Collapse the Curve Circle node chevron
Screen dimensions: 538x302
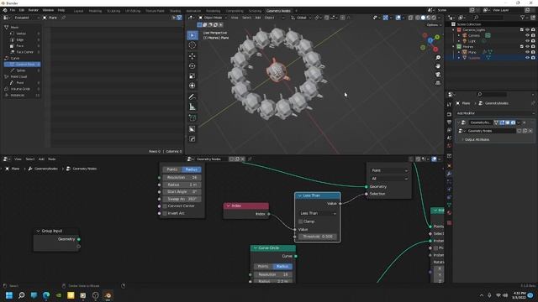255,248
